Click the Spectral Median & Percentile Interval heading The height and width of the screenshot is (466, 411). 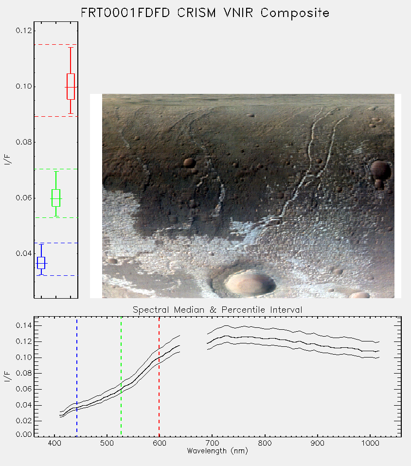[x=217, y=310]
